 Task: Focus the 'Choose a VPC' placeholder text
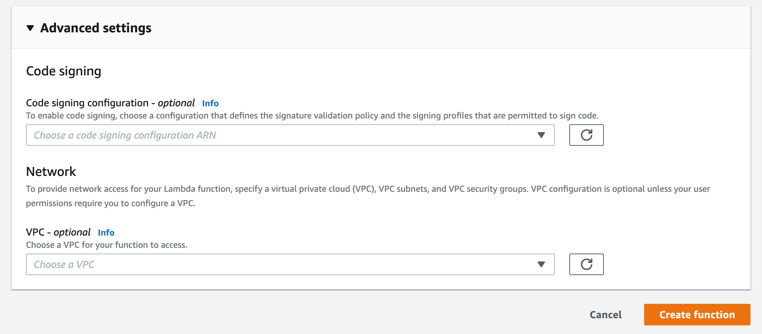point(64,265)
